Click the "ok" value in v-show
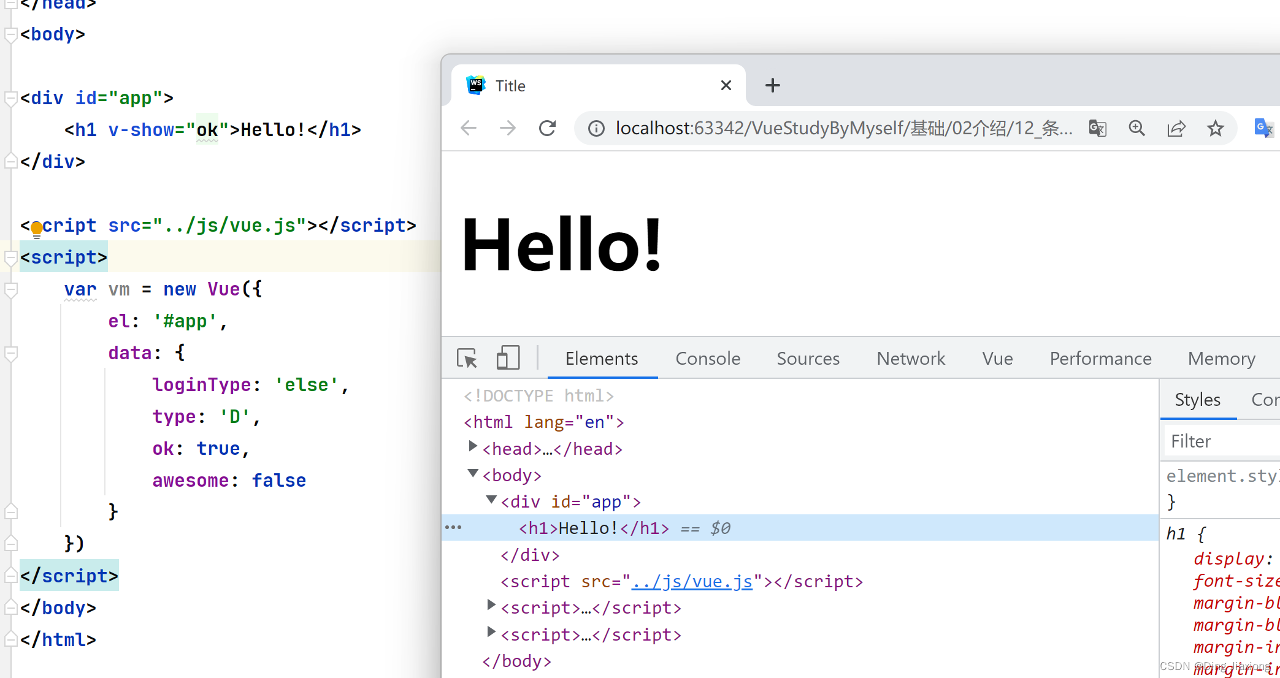 pyautogui.click(x=207, y=130)
